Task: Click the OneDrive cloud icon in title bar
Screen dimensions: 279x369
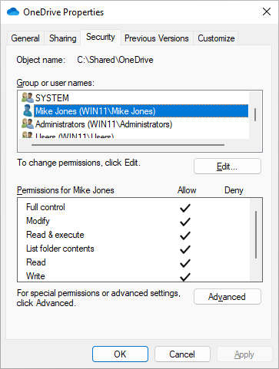Action: click(x=13, y=12)
